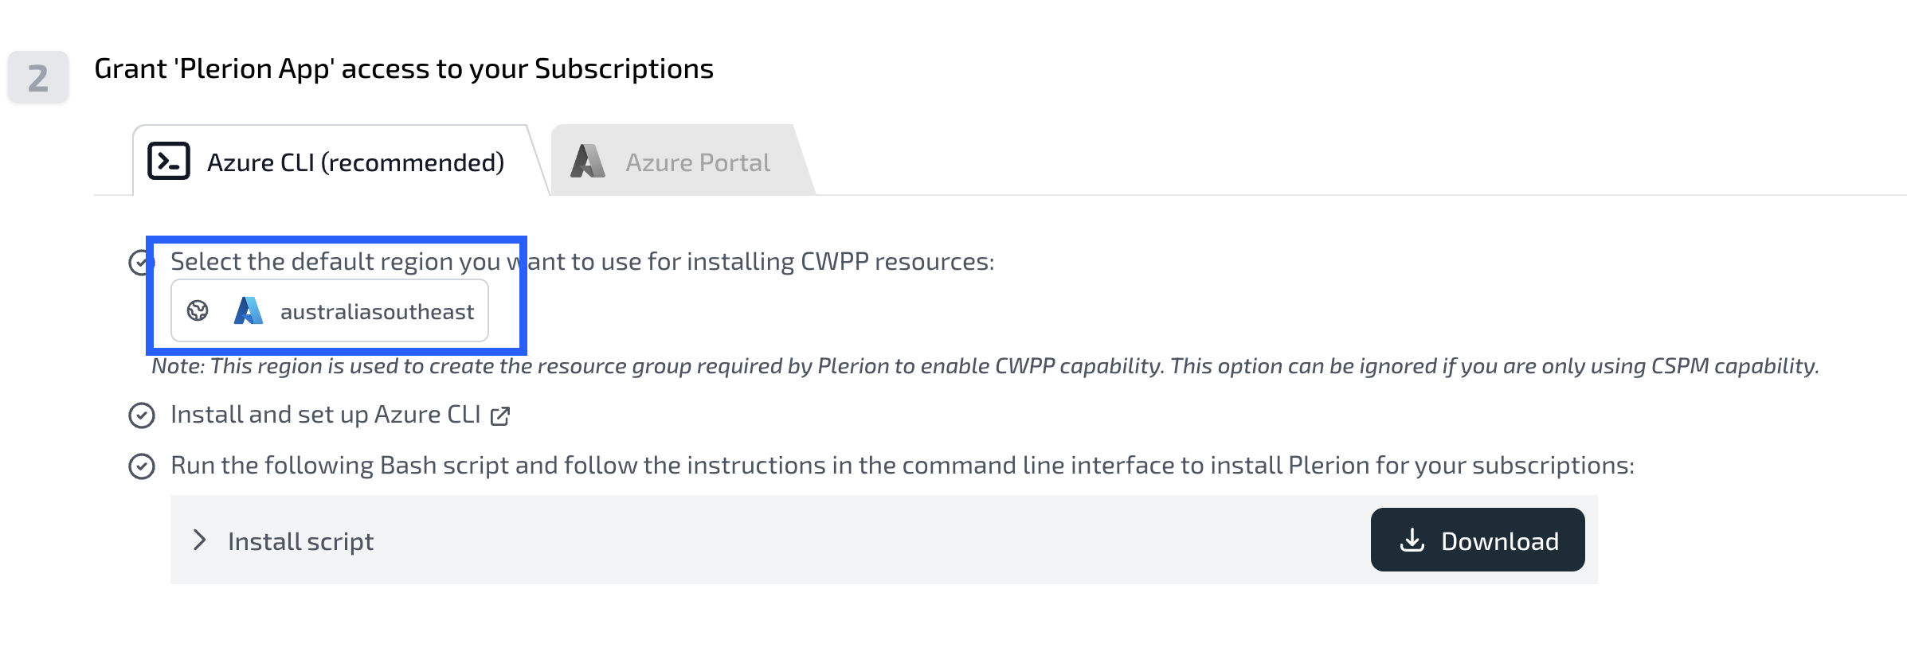1907x667 pixels.
Task: Click the blue Azure logo beside australiasoutheast
Action: tap(249, 310)
